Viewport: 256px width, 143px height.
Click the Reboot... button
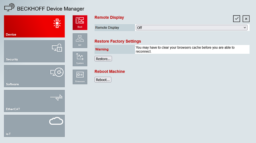tap(103, 80)
